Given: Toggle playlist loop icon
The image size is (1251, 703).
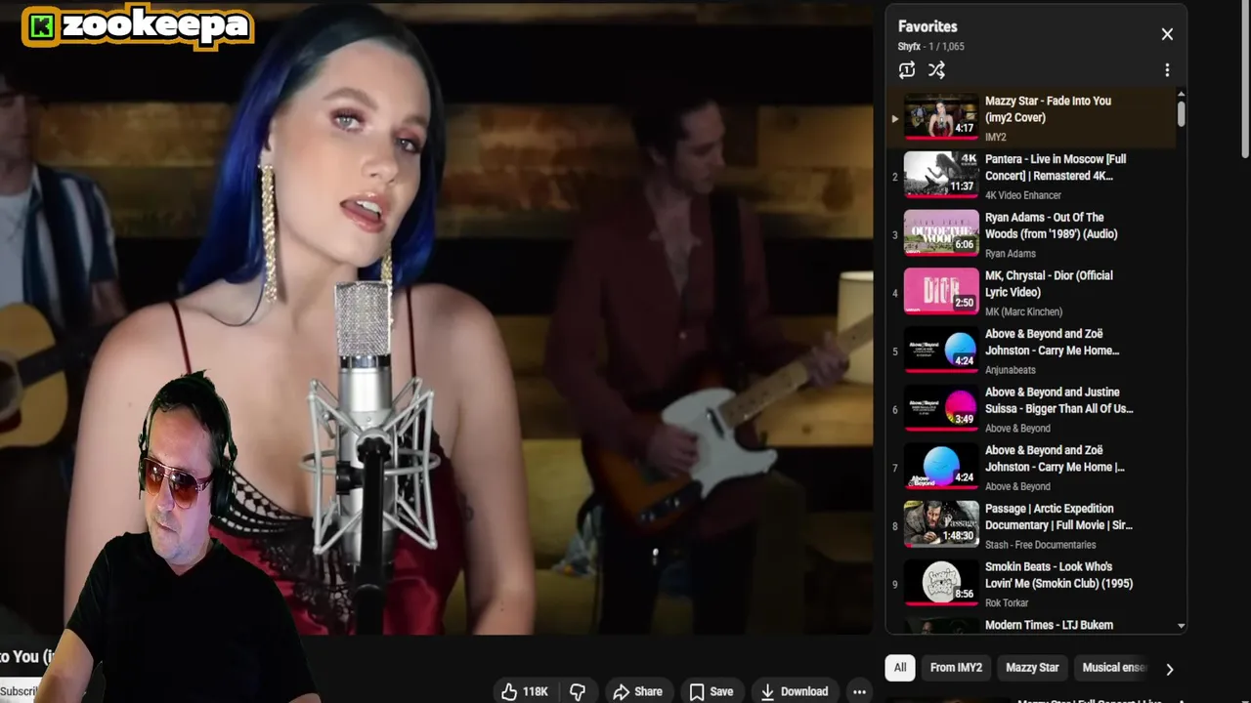Looking at the screenshot, I should click(x=907, y=70).
